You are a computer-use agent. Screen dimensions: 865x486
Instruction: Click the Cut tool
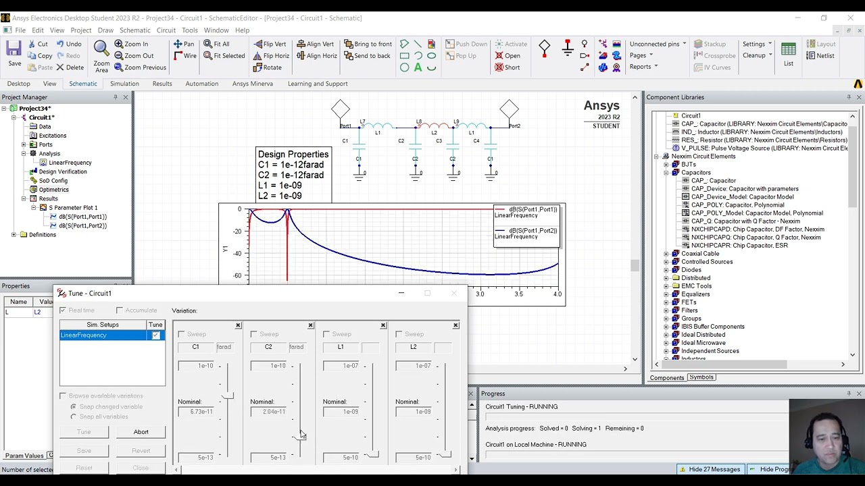[37, 44]
